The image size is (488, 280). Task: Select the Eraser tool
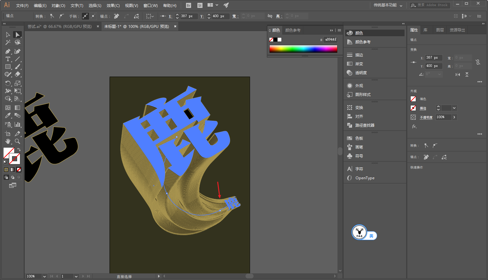click(x=17, y=74)
